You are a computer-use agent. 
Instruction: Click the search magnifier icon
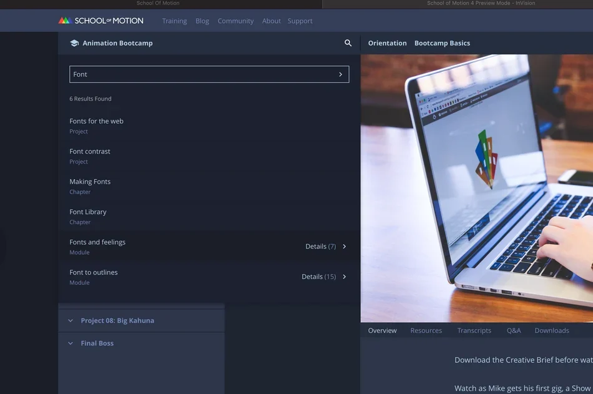point(348,43)
